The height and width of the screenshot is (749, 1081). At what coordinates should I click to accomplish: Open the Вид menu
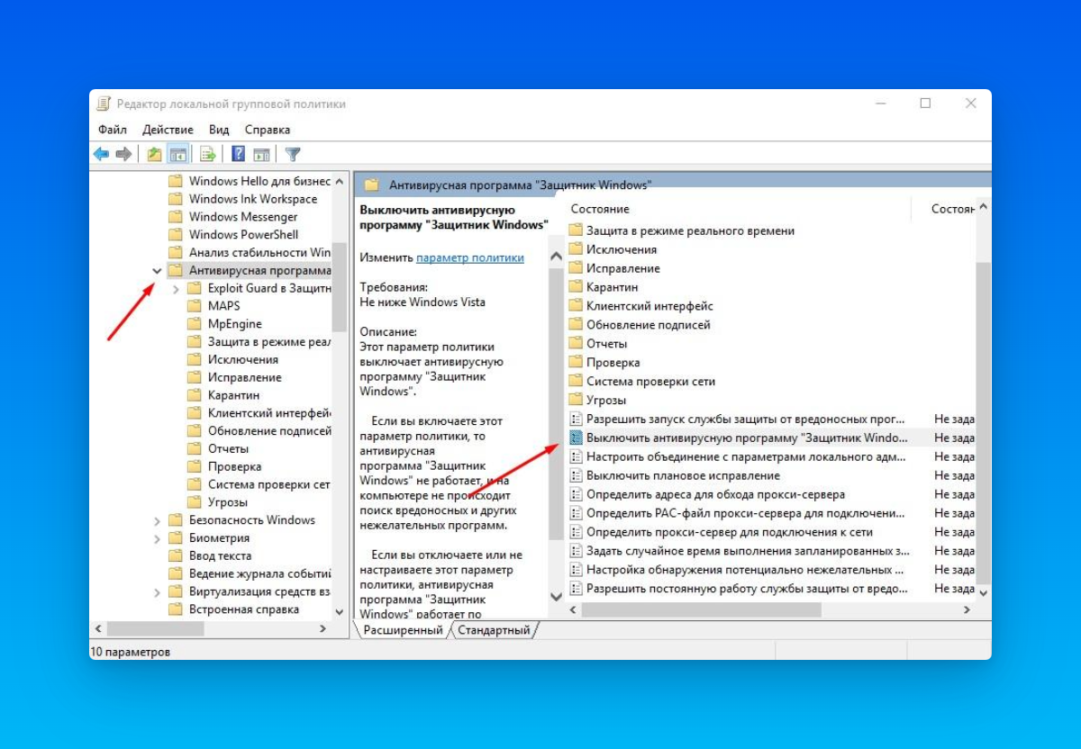pos(219,130)
